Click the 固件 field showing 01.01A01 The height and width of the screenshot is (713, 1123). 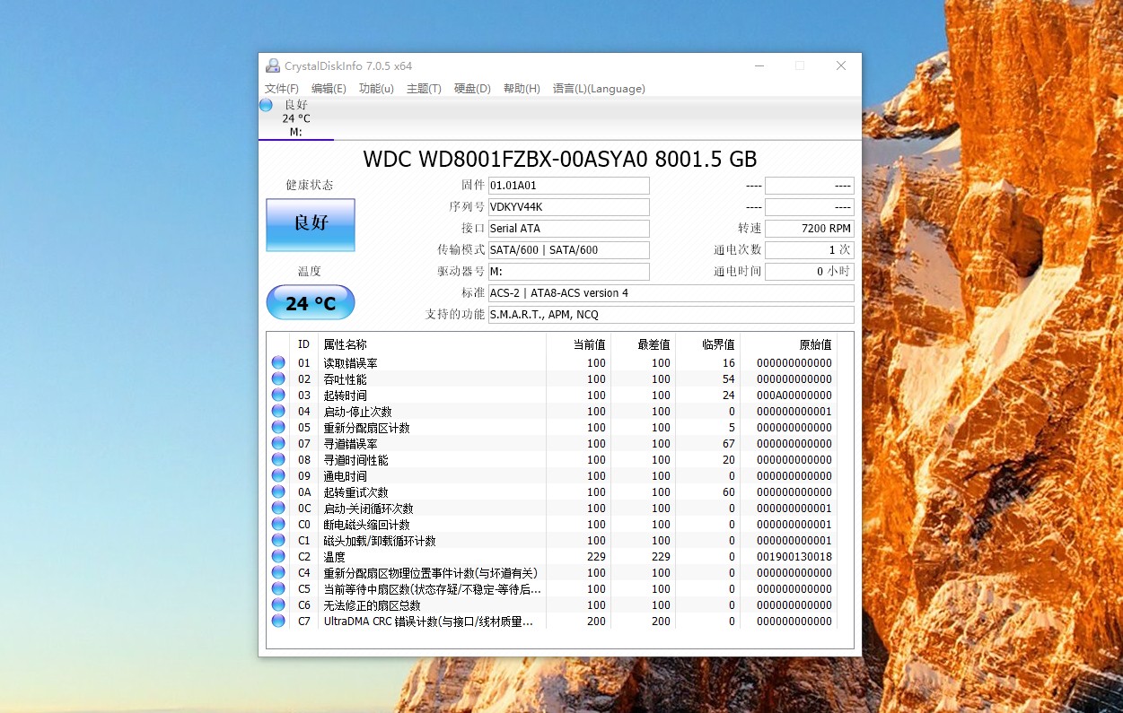(x=568, y=185)
